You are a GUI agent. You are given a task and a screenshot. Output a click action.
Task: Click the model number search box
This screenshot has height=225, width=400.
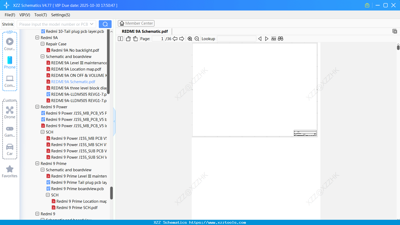tap(56, 24)
